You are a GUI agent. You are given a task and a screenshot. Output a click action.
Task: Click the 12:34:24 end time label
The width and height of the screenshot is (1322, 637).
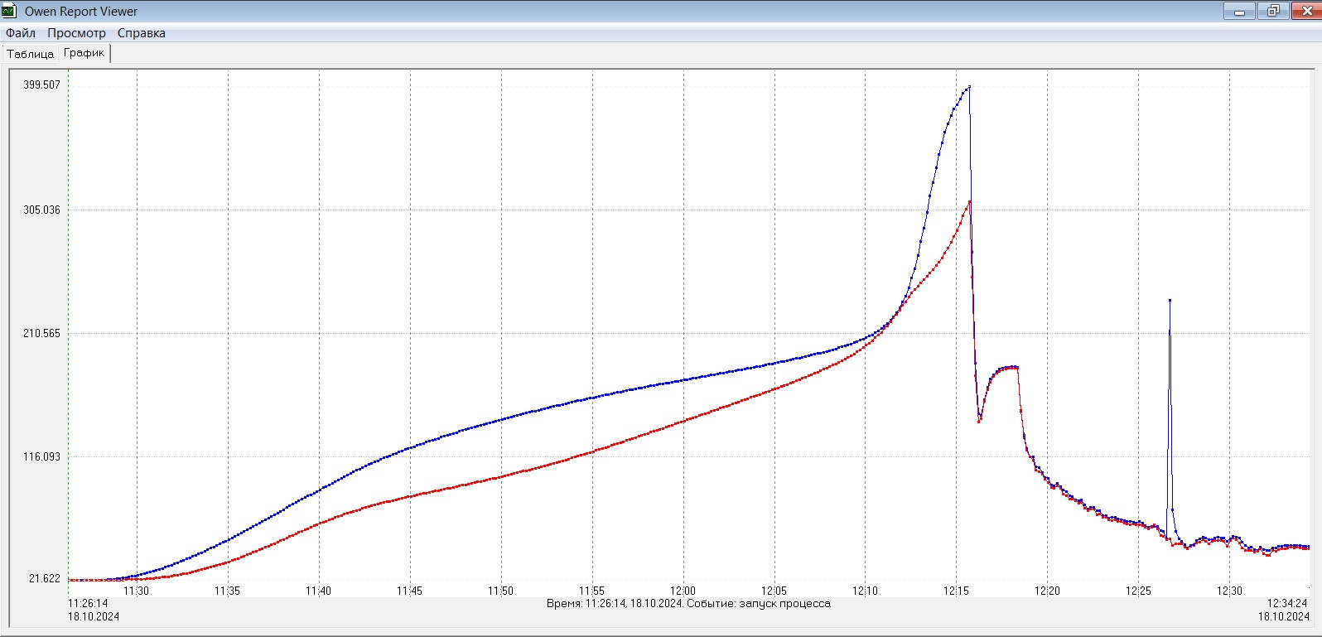1287,603
